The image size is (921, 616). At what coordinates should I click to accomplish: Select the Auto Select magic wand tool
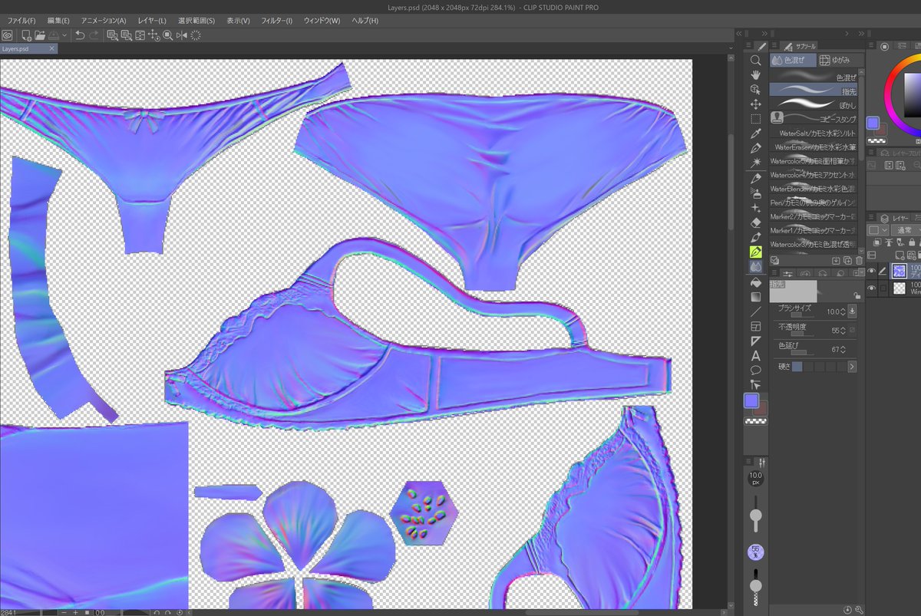point(755,163)
